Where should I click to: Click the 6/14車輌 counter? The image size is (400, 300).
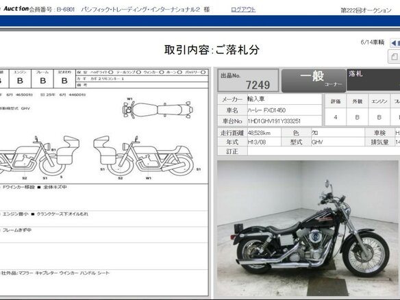373,42
